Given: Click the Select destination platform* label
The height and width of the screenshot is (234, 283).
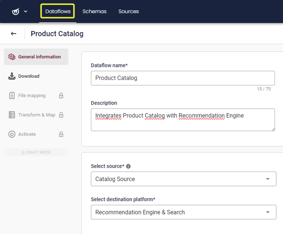Looking at the screenshot, I should pyautogui.click(x=123, y=199).
